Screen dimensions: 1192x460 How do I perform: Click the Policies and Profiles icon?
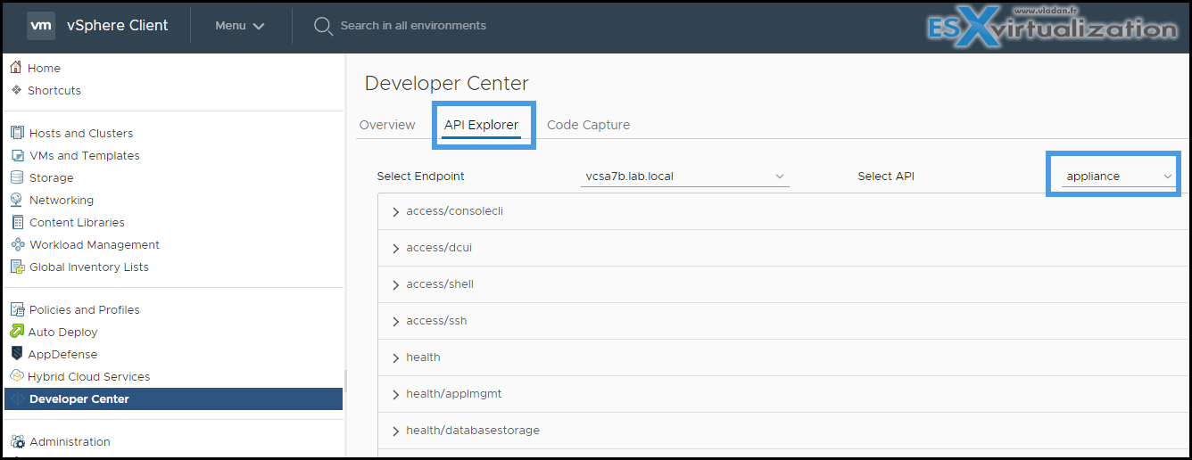pyautogui.click(x=17, y=309)
